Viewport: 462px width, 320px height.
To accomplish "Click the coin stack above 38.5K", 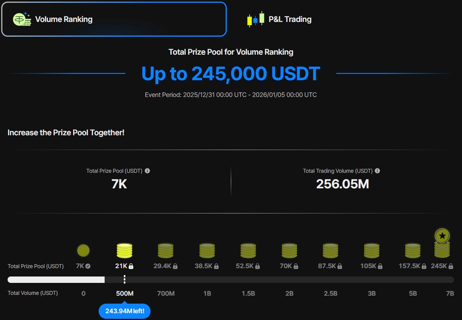I will click(x=207, y=251).
